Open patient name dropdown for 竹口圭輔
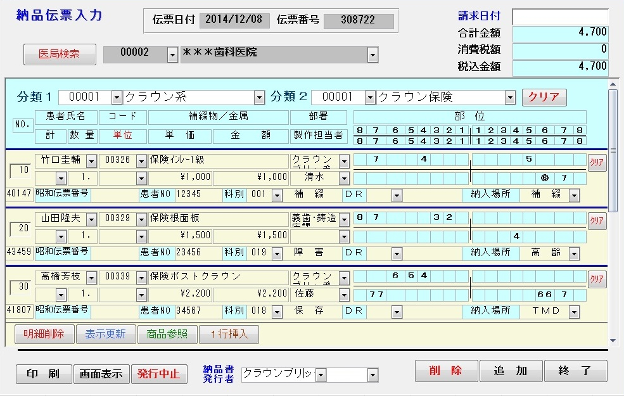This screenshot has height=396, width=624. click(x=91, y=161)
